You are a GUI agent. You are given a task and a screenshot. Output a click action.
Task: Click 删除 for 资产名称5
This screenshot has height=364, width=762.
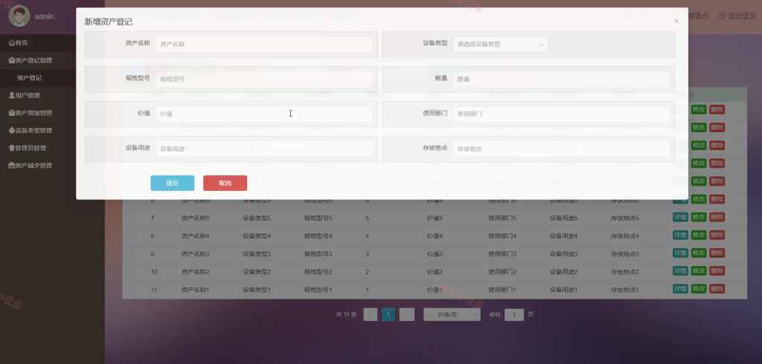point(717,218)
